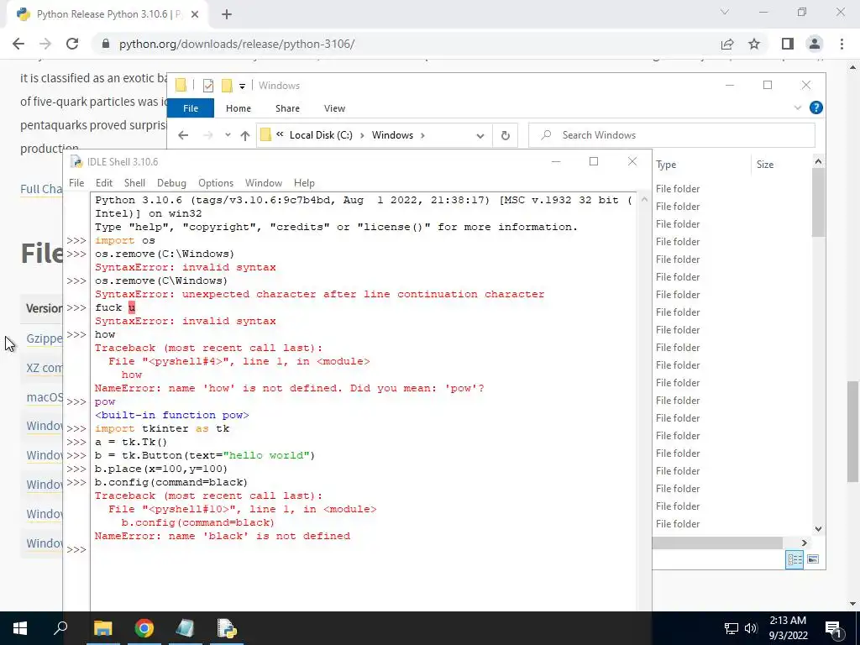Click the python.org page scrollbar thumb

pyautogui.click(x=853, y=431)
